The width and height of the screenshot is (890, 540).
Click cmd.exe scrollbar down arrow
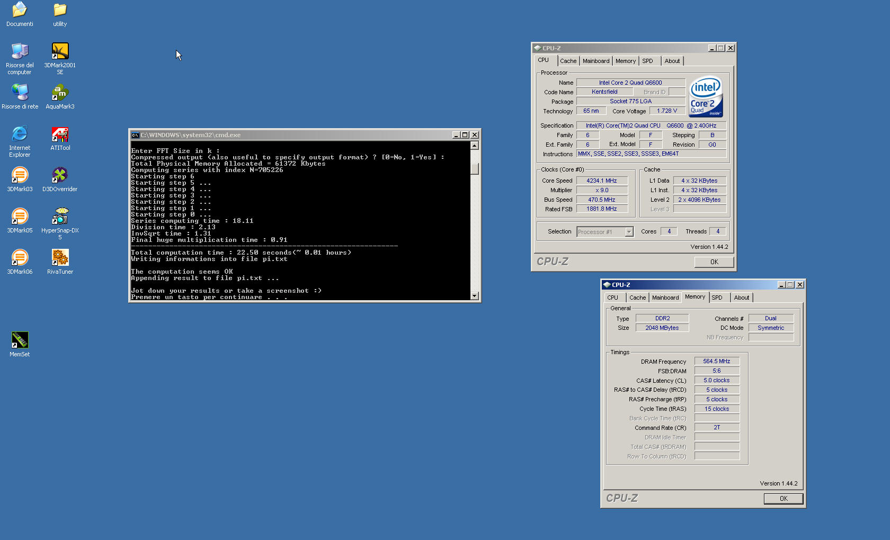click(x=475, y=296)
